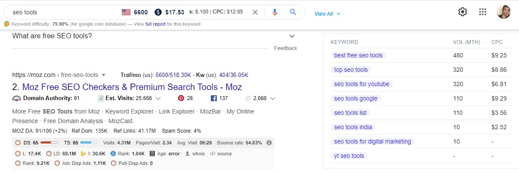
Task: Click the Pinterest shares icon
Action: pos(181,98)
